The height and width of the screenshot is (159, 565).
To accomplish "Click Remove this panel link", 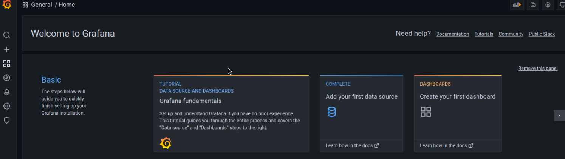I will (538, 68).
